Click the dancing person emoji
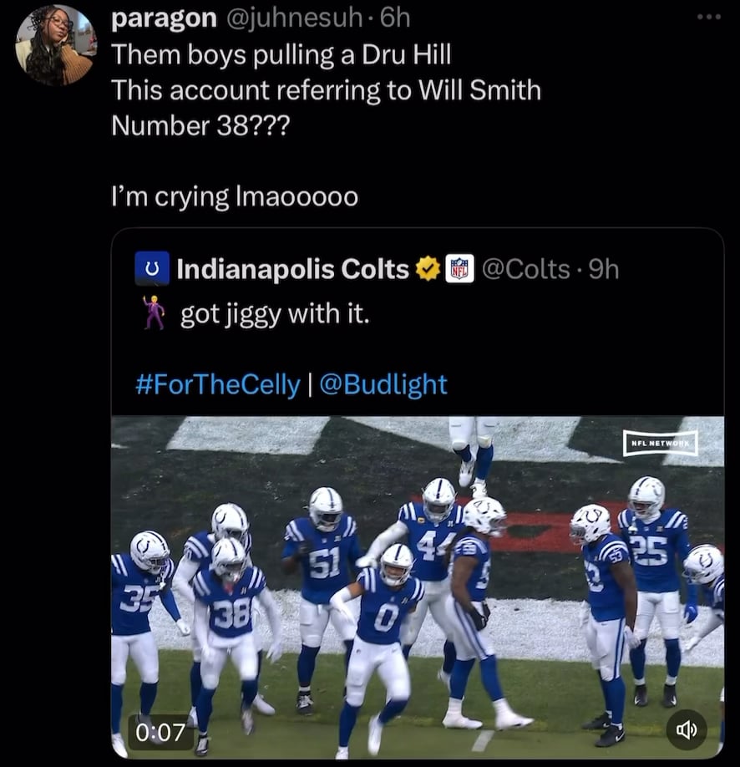The width and height of the screenshot is (740, 767). pyautogui.click(x=153, y=313)
